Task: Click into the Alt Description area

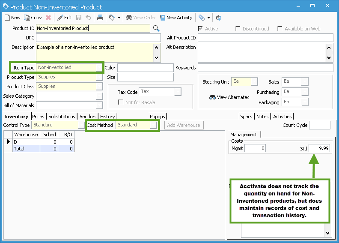Action: (262, 53)
